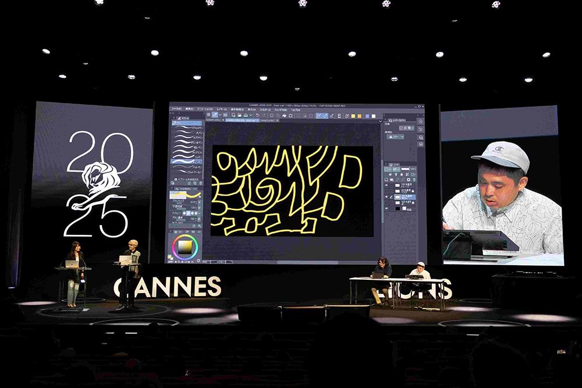Click the Fill paint bucket icon
This screenshot has width=582, height=388.
(x=284, y=116)
